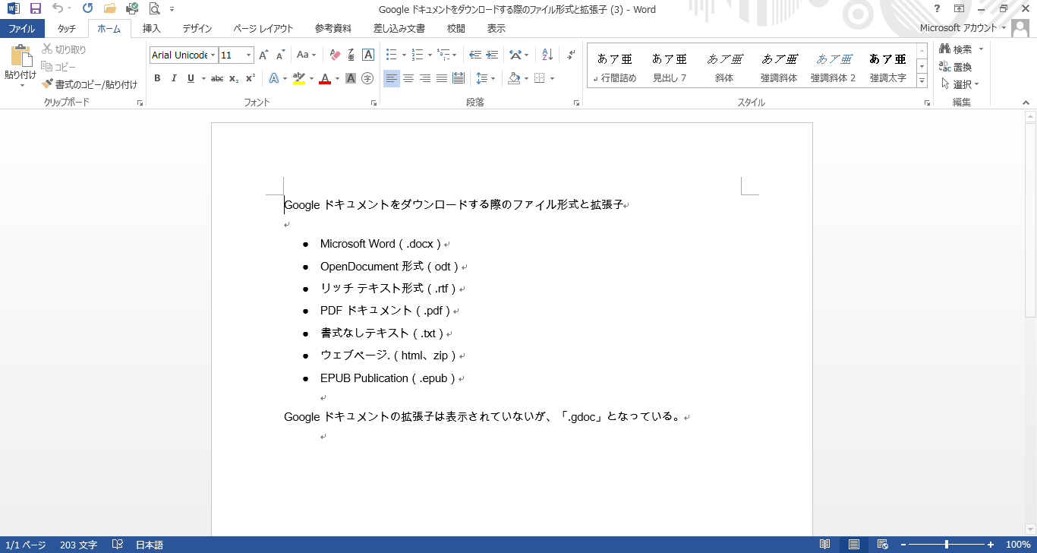Viewport: 1037px width, 553px height.
Task: Open print preview from Quick Access Toolbar
Action: tap(155, 9)
